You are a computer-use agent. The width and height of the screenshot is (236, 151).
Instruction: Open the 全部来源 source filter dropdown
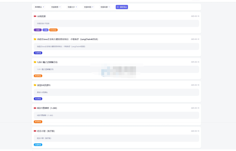105,7
